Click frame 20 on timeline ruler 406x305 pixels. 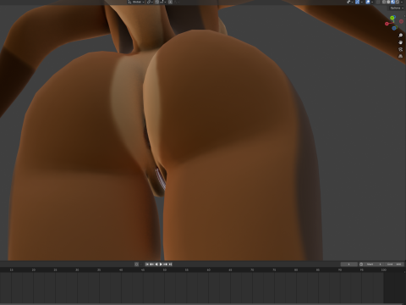pyautogui.click(x=33, y=270)
